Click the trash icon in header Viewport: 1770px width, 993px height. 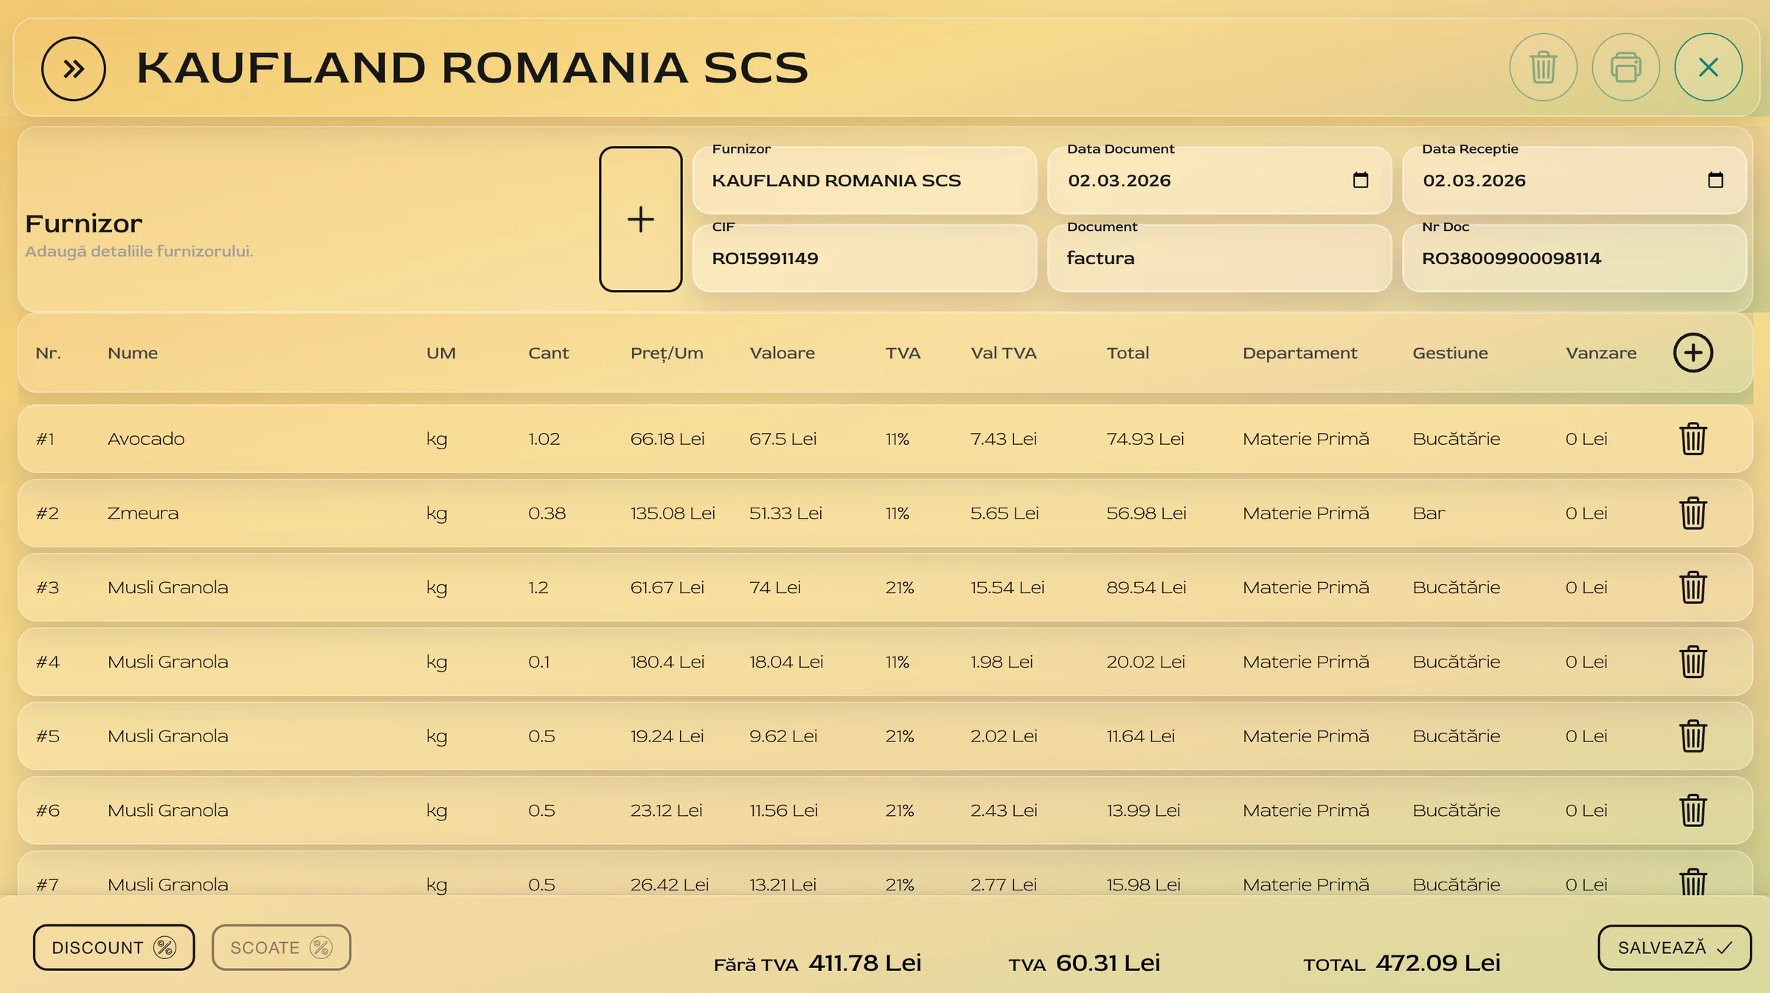(1543, 68)
